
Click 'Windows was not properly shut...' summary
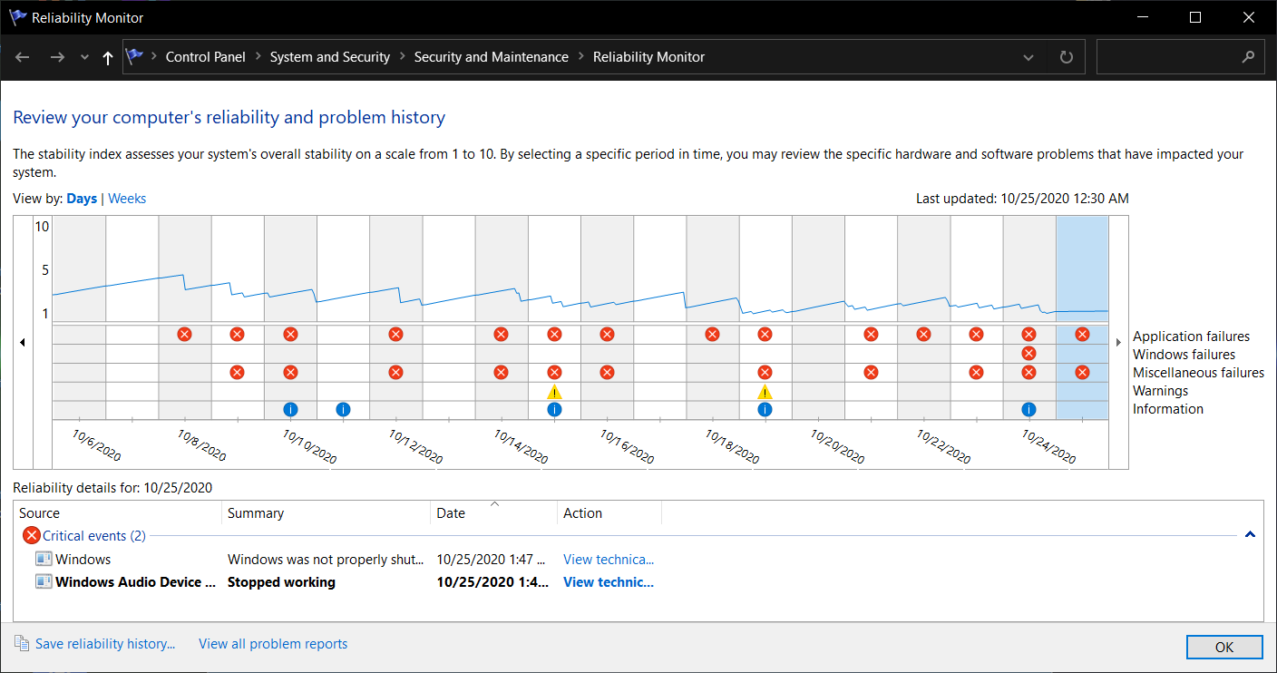coord(326,559)
